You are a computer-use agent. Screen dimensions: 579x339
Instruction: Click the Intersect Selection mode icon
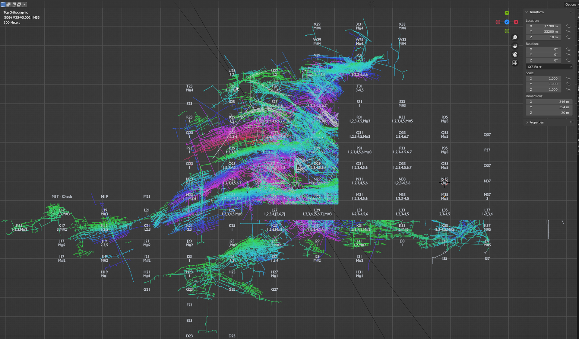pyautogui.click(x=25, y=5)
